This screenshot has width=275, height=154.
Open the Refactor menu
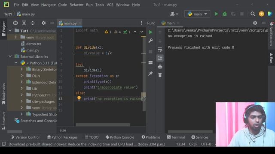click(x=76, y=5)
